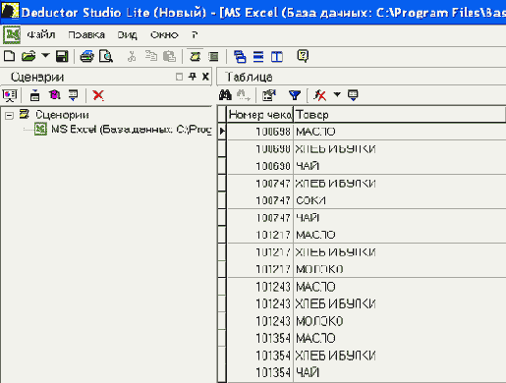
Task: Open the dropdown arrow beside the red-crossed table icon
Action: (x=337, y=95)
